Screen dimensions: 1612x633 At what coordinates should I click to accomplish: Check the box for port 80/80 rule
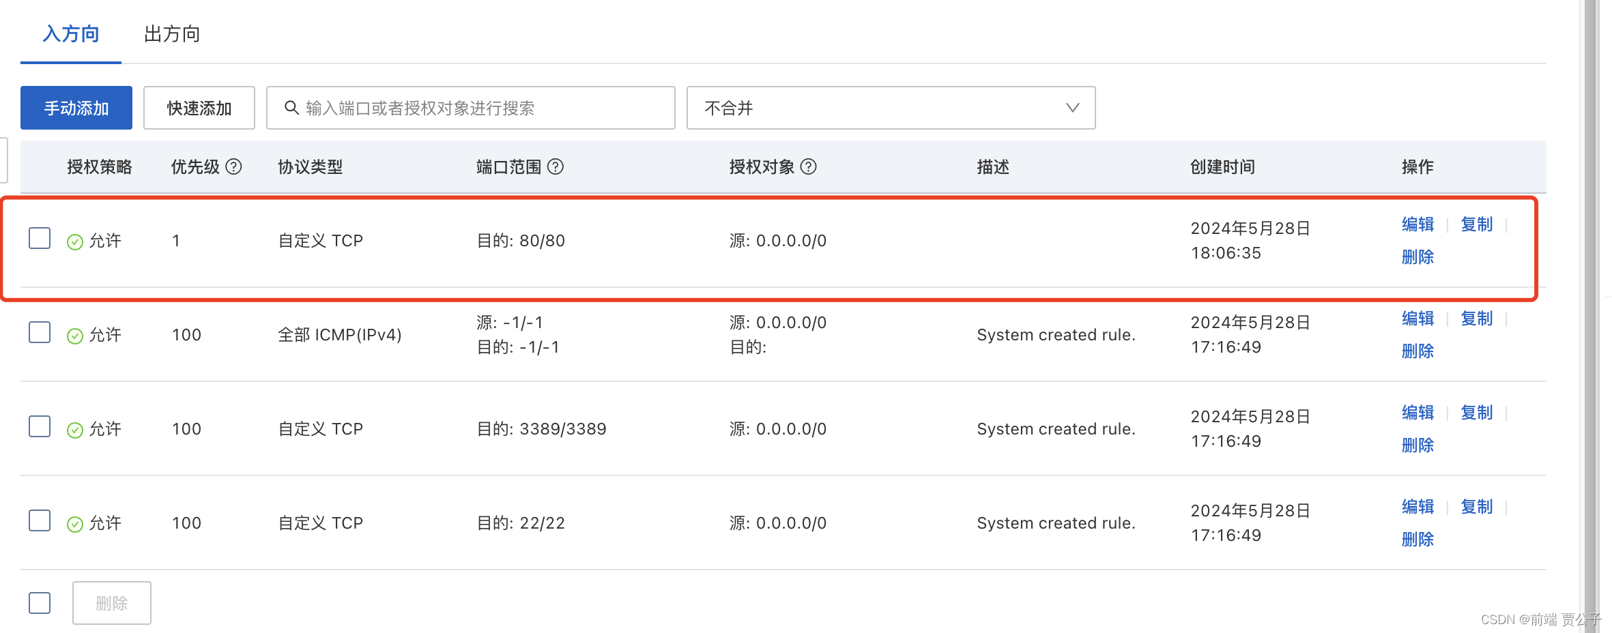click(x=40, y=238)
